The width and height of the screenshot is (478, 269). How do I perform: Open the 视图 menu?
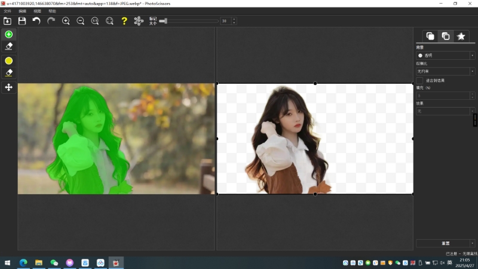click(37, 11)
